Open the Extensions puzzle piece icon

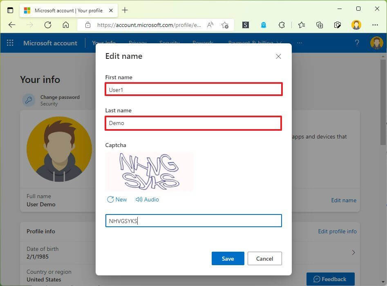point(282,25)
